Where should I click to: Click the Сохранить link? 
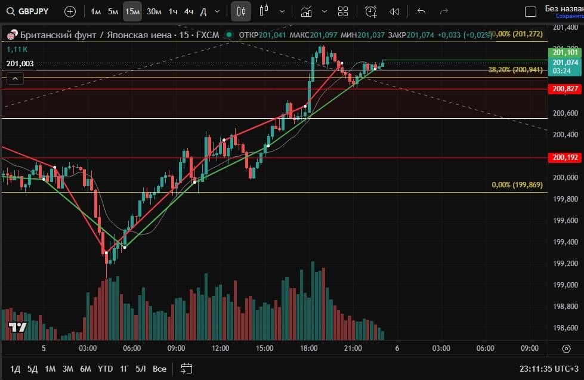[x=569, y=16]
